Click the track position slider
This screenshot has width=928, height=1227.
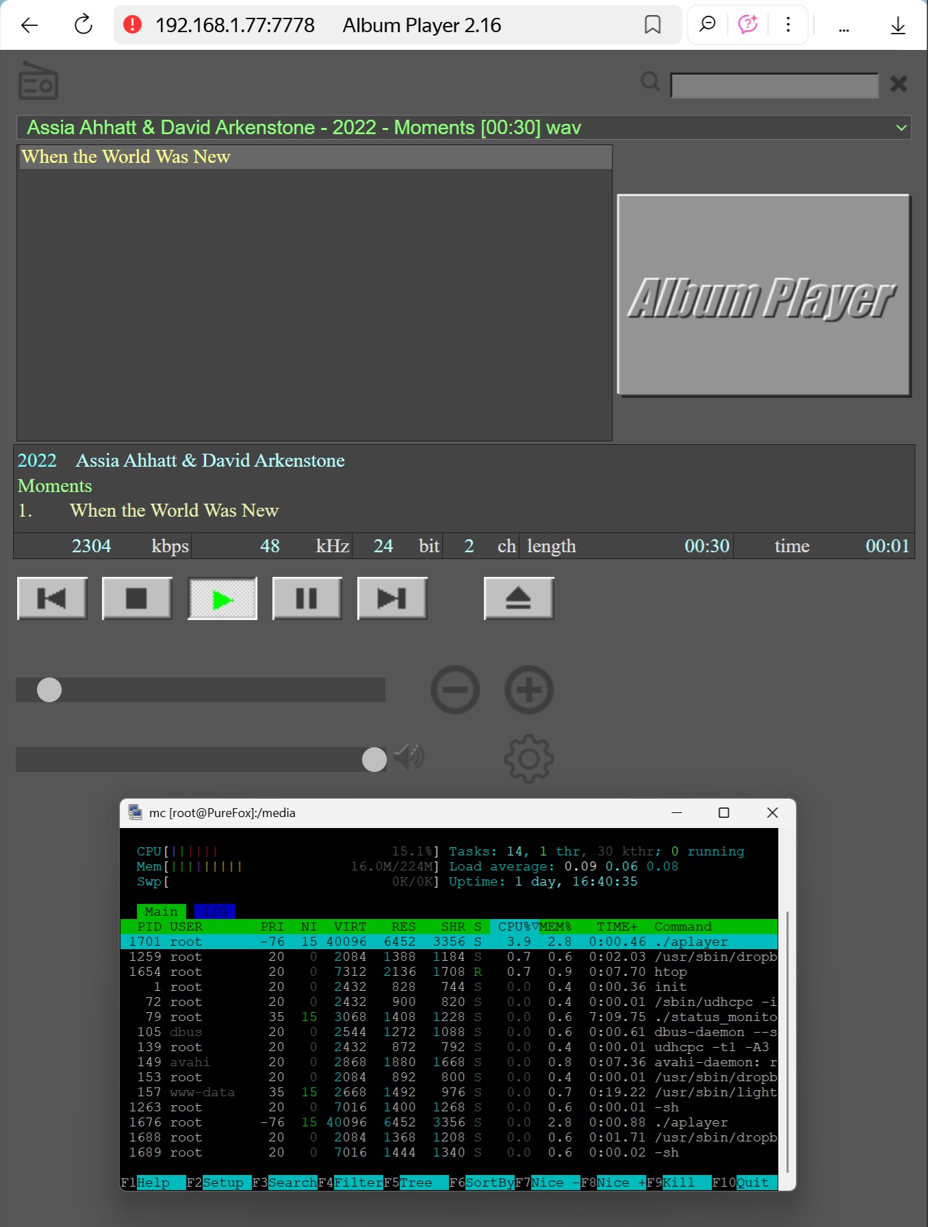click(x=201, y=690)
